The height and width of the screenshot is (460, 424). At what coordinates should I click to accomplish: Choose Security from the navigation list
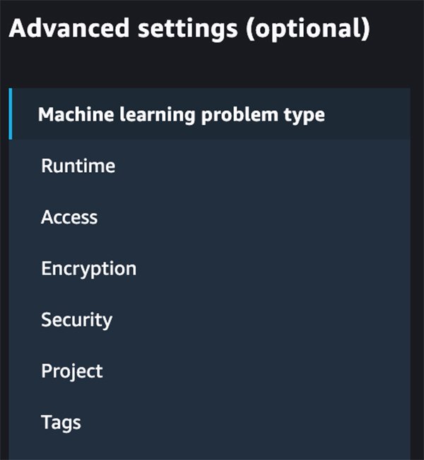[76, 320]
